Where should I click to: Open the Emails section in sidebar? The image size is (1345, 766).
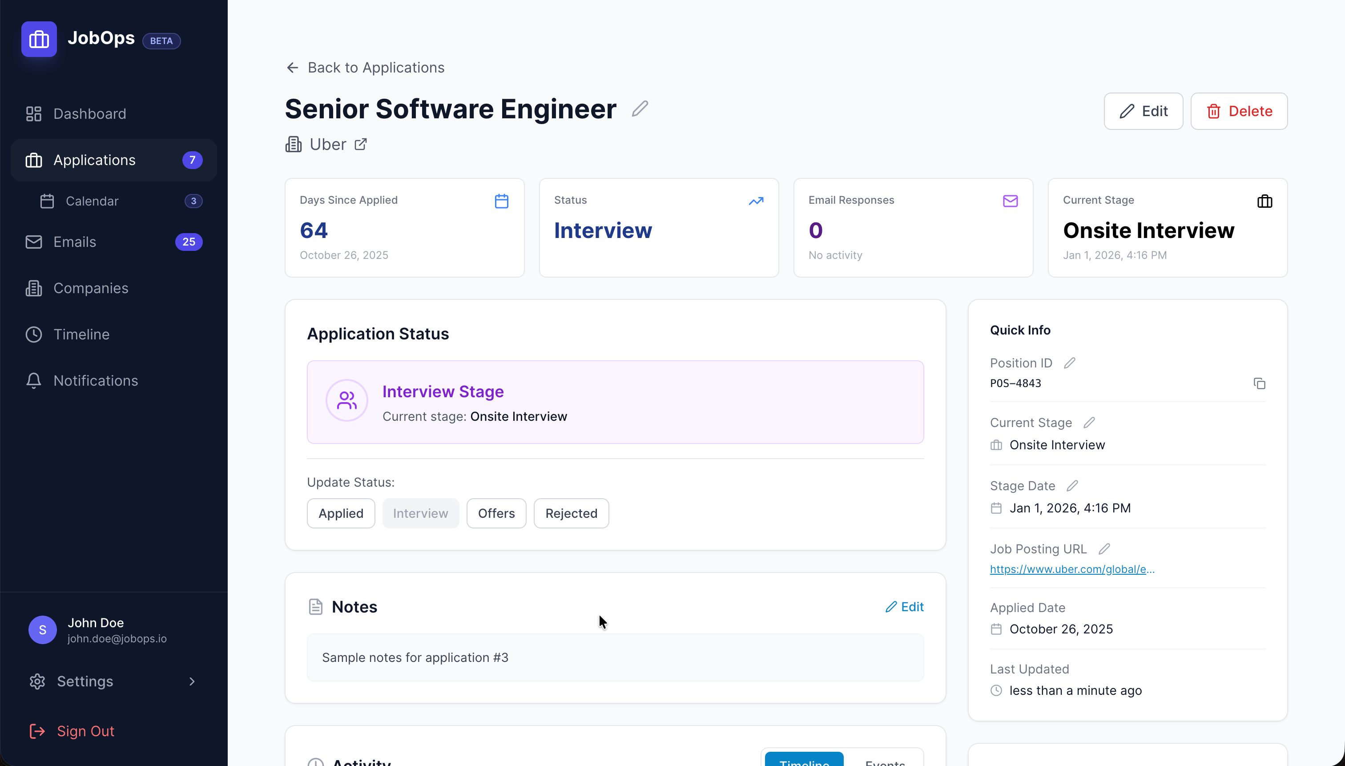point(74,242)
